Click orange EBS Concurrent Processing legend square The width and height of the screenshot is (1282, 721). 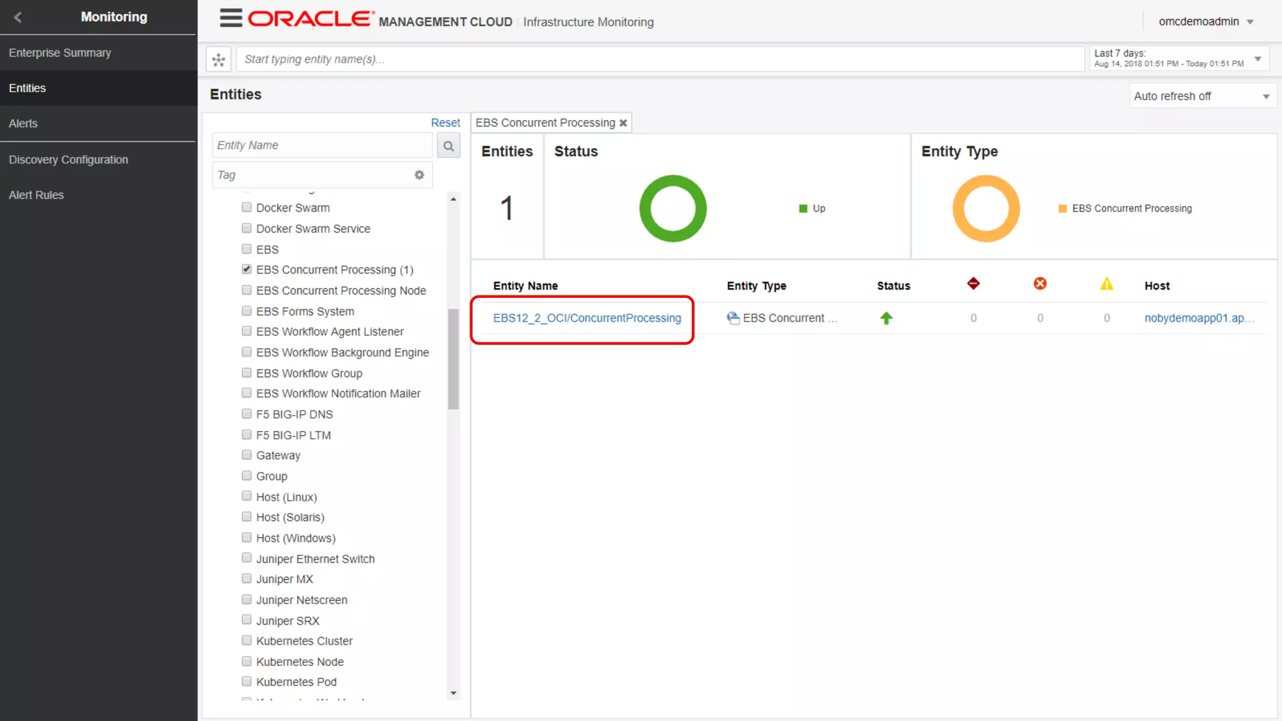point(1062,208)
